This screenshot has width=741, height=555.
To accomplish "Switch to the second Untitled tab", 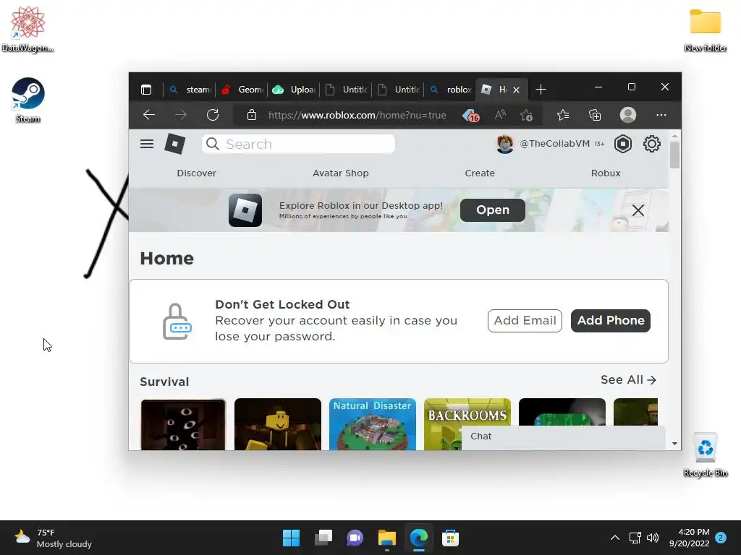I will pyautogui.click(x=398, y=89).
